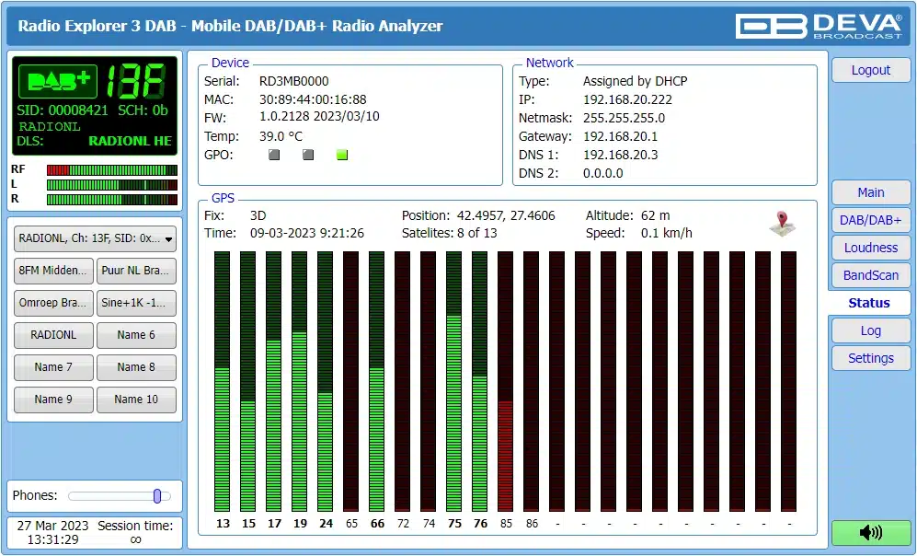Open the Log tab
The image size is (917, 556).
(x=871, y=330)
